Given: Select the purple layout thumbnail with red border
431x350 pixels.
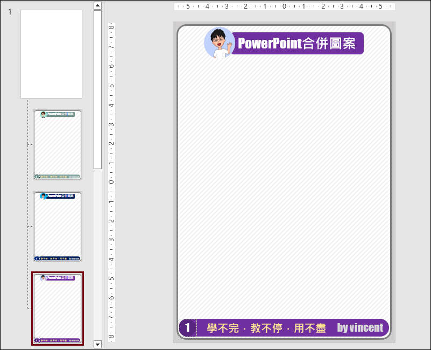Looking at the screenshot, I should click(58, 309).
